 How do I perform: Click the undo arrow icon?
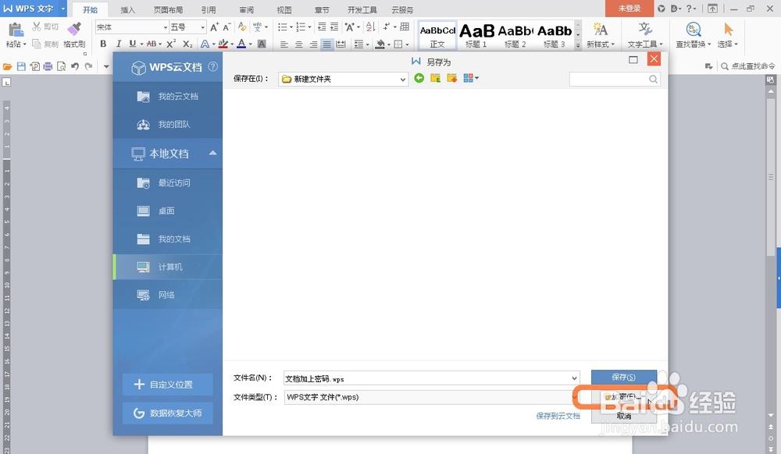[x=75, y=66]
